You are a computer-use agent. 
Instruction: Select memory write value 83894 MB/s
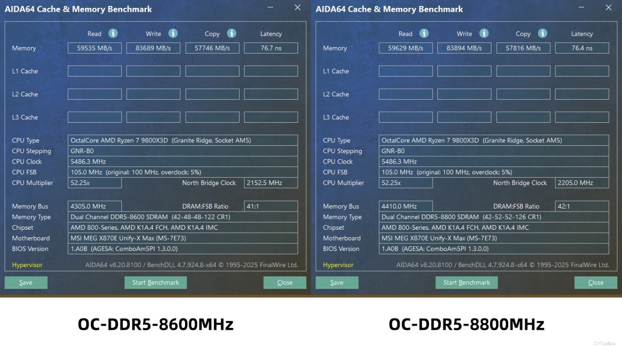click(x=464, y=48)
